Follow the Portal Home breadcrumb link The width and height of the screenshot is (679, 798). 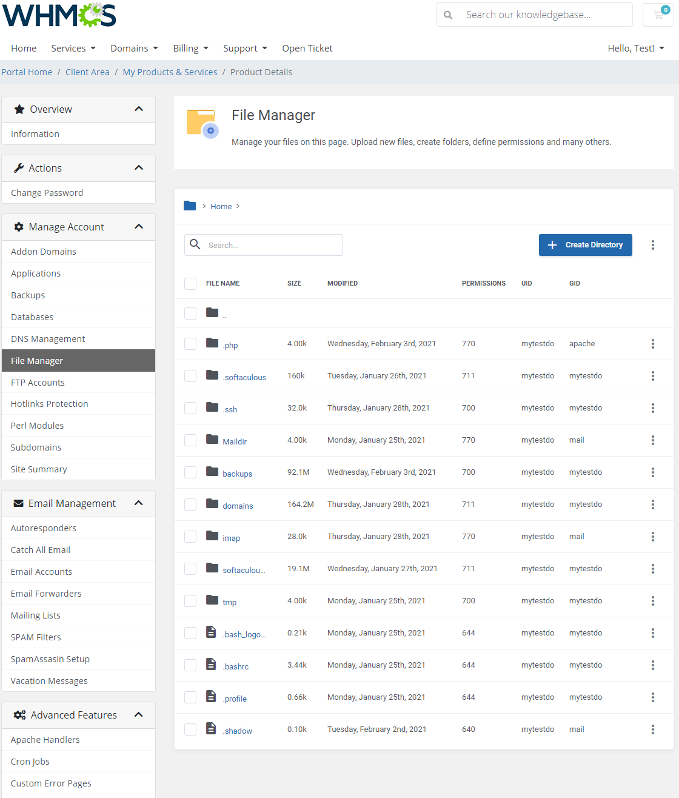27,72
